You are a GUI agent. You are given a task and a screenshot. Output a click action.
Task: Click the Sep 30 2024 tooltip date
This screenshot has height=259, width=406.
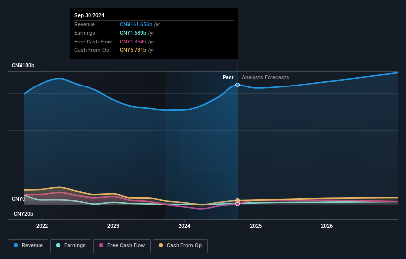pos(90,15)
